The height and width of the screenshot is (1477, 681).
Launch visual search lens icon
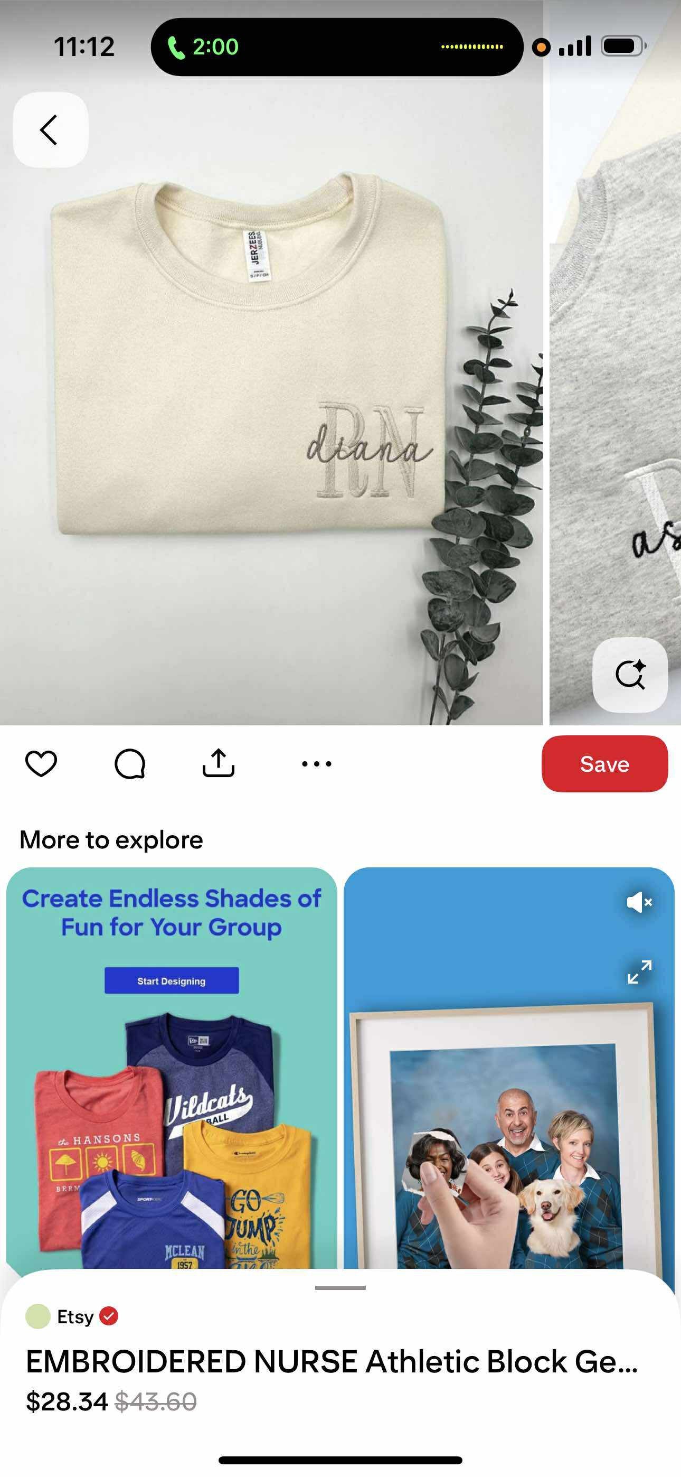(630, 675)
